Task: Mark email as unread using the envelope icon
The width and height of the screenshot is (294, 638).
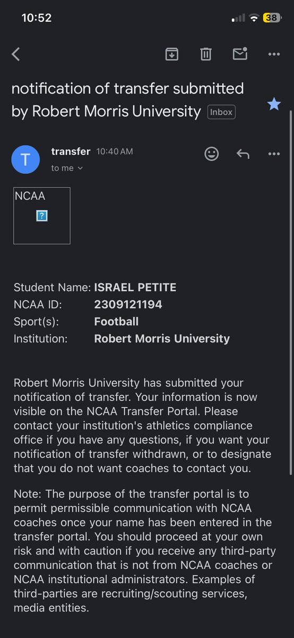Action: click(240, 54)
